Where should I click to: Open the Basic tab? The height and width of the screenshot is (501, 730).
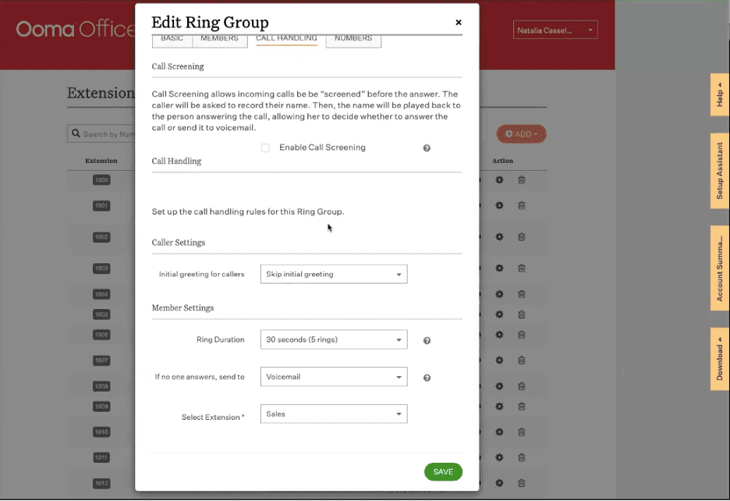pyautogui.click(x=172, y=39)
